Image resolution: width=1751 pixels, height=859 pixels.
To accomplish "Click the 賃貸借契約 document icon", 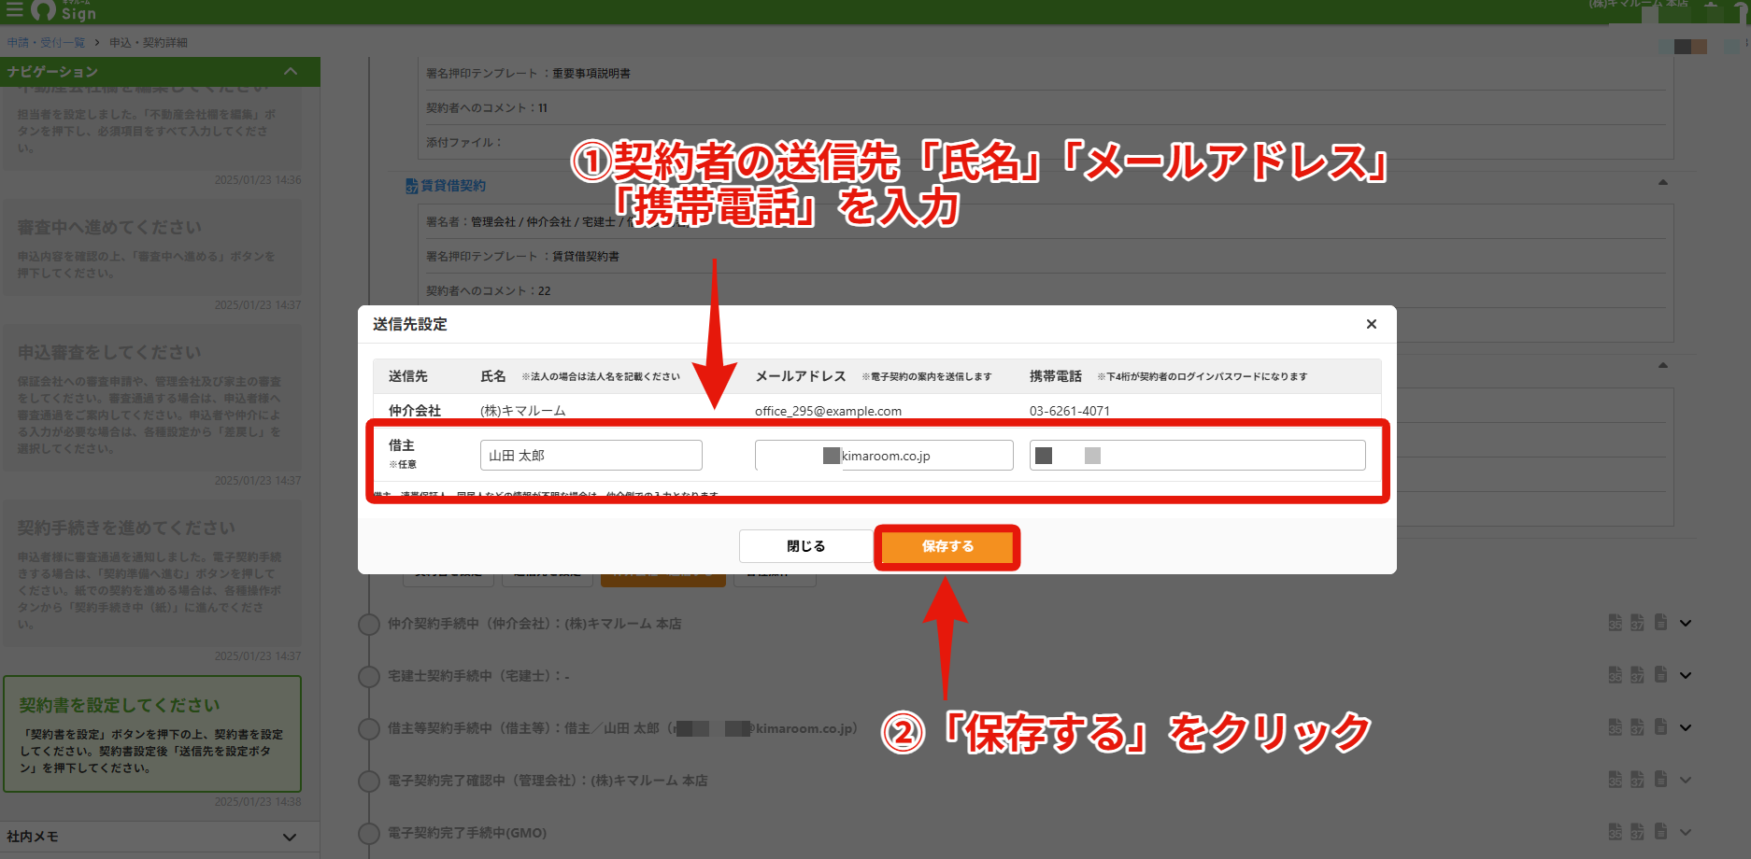I will pyautogui.click(x=412, y=186).
